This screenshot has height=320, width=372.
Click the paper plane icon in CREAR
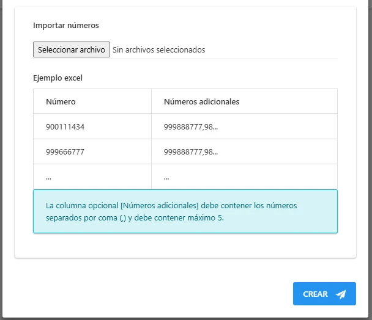[x=341, y=294]
